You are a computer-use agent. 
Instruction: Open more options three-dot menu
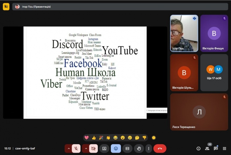pyautogui.click(x=148, y=148)
